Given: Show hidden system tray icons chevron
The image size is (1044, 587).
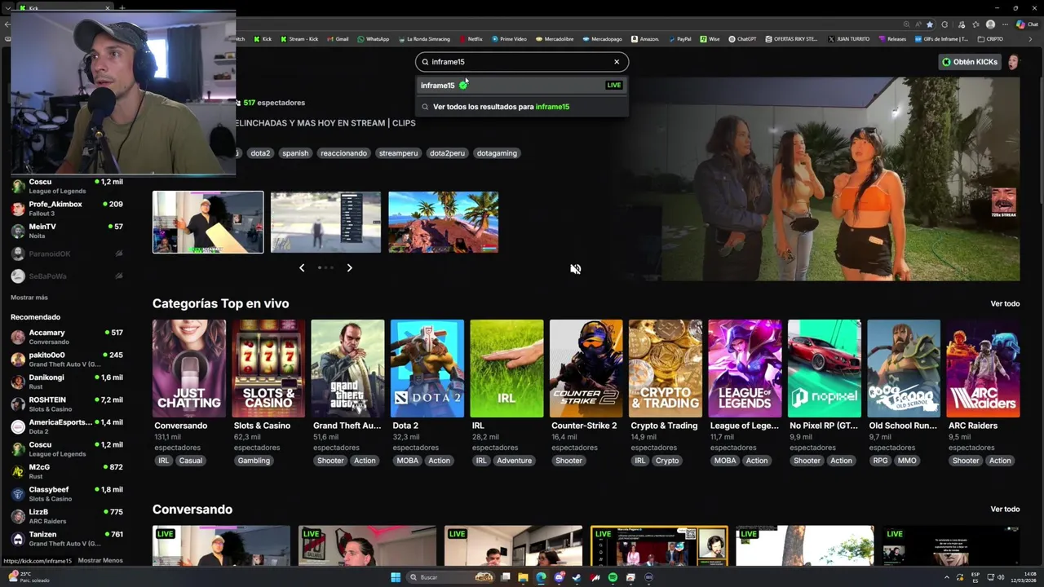Looking at the screenshot, I should click(x=947, y=577).
